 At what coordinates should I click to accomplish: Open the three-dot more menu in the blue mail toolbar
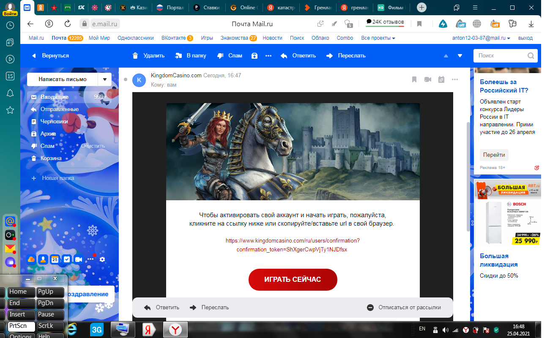coord(268,56)
